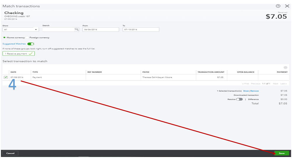292x164 pixels.
Task: Click payee Theresa Calimbayan Moore
Action: point(157,77)
